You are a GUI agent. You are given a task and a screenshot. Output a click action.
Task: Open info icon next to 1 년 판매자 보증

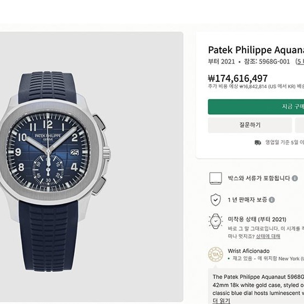(x=272, y=200)
